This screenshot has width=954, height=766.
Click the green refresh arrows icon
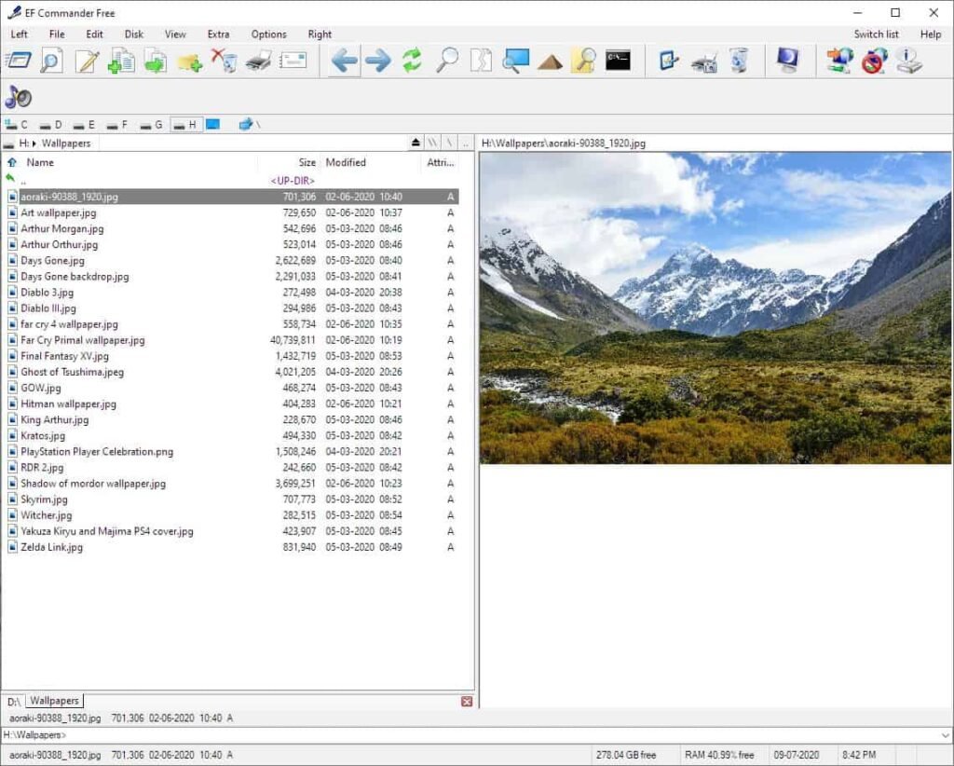point(412,61)
